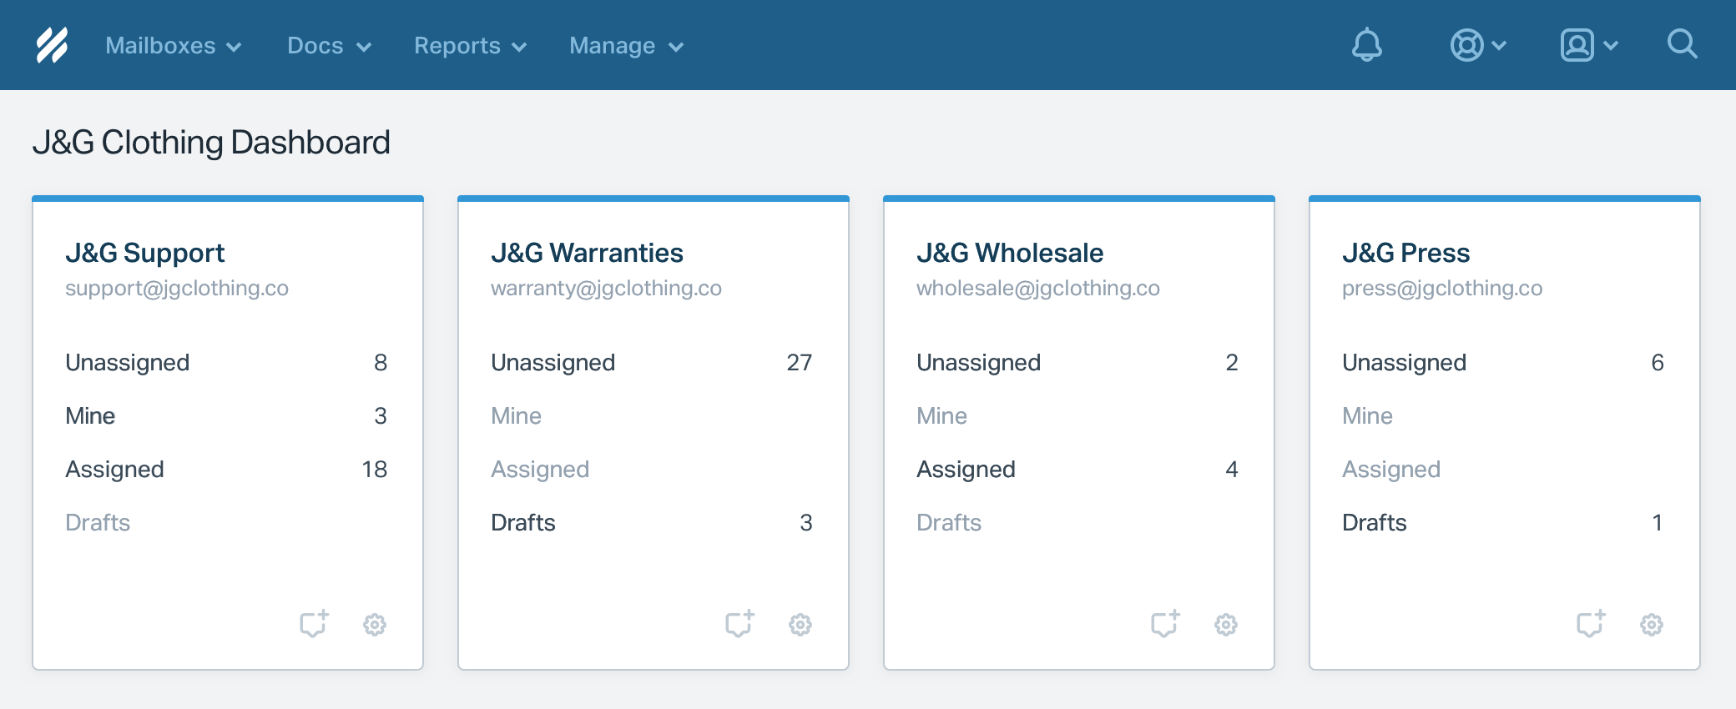
Task: Open the notifications bell
Action: tap(1366, 45)
